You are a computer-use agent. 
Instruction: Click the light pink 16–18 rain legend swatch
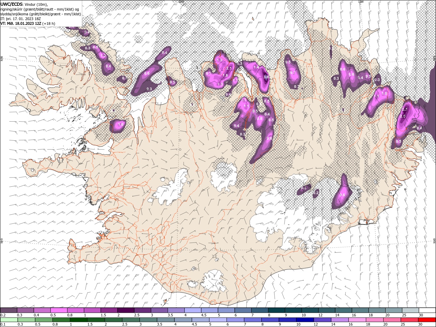[357, 320]
